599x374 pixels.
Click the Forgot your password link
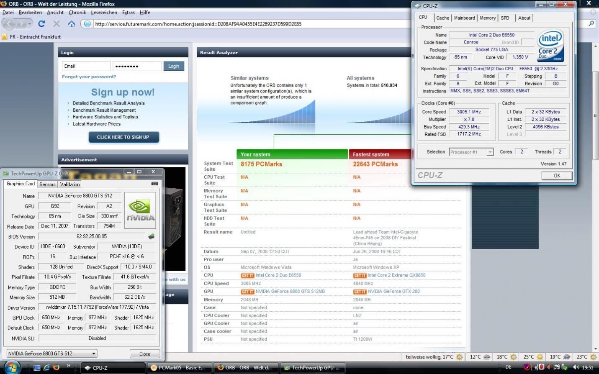(x=89, y=77)
